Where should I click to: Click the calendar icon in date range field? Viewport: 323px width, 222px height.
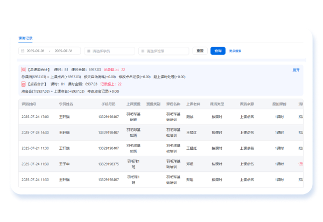point(23,51)
